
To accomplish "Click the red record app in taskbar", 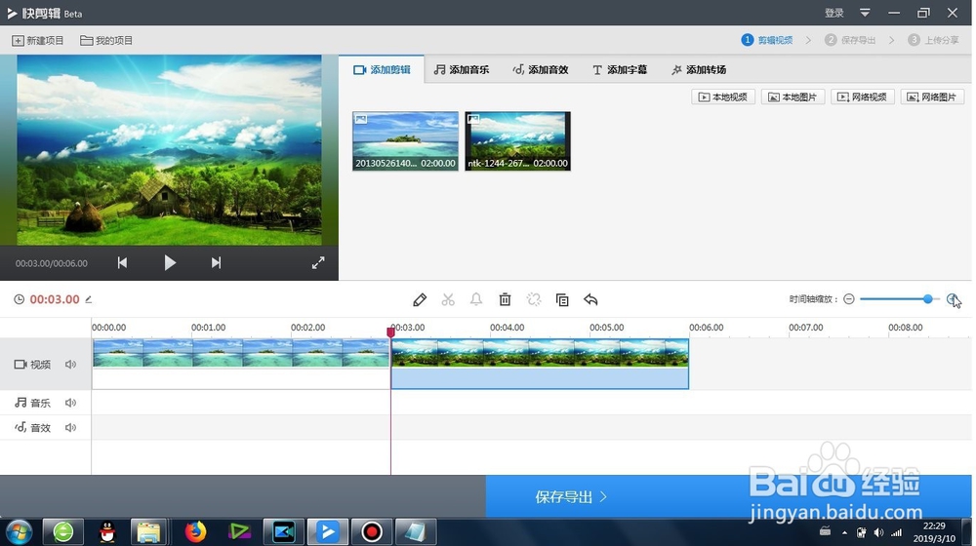I will (372, 532).
